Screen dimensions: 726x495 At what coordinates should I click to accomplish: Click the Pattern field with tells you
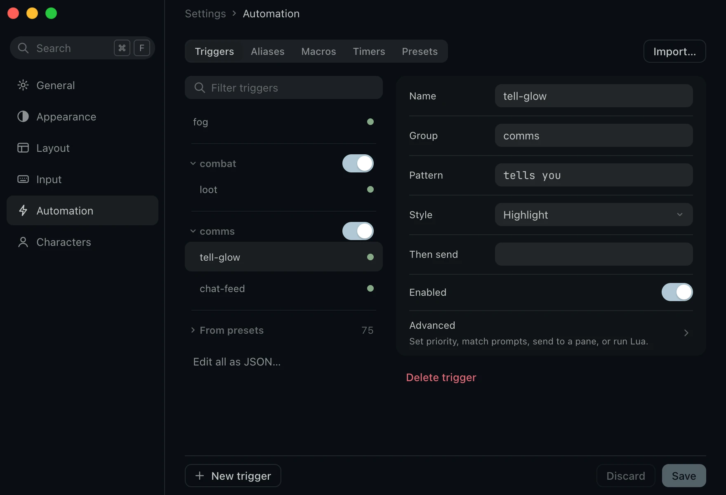(x=594, y=175)
